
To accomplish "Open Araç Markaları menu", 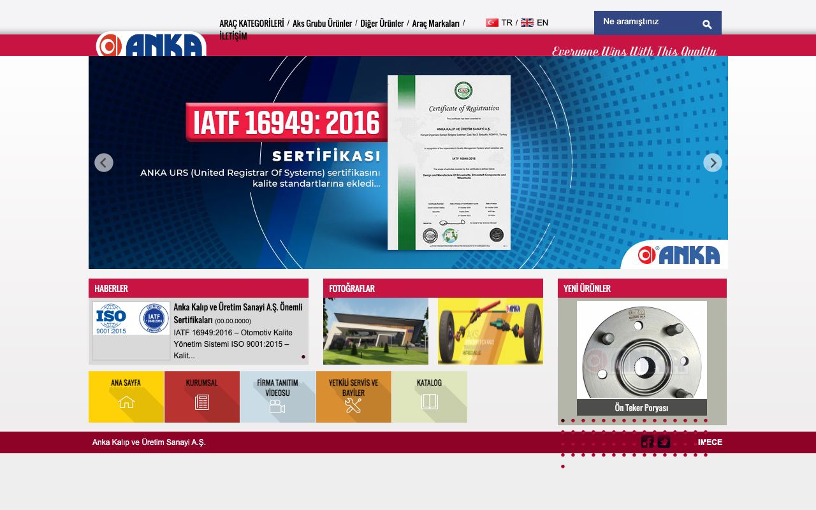I will click(436, 23).
